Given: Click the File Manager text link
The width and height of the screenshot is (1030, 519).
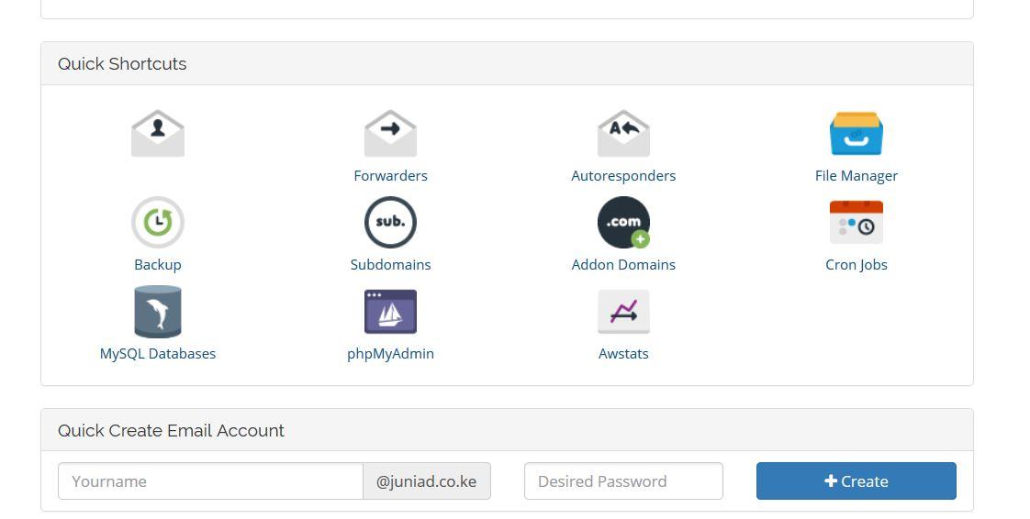Looking at the screenshot, I should [856, 176].
